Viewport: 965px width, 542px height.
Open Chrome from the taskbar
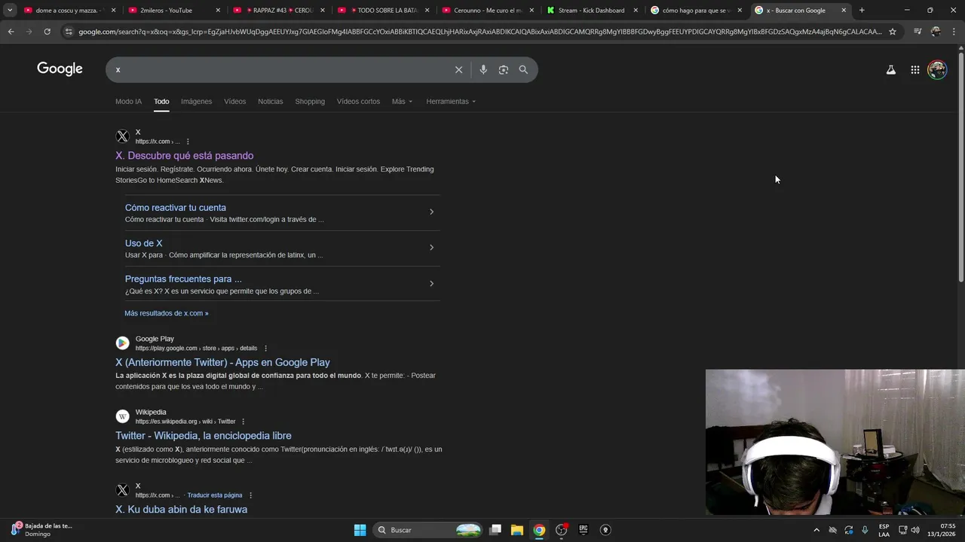[539, 530]
